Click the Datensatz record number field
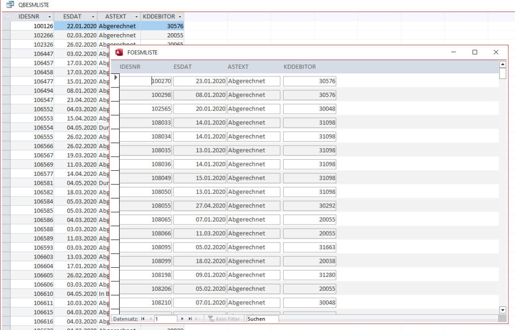 coord(166,319)
